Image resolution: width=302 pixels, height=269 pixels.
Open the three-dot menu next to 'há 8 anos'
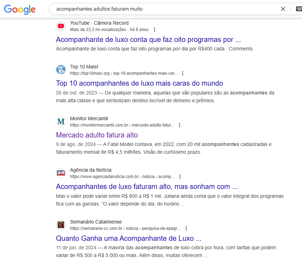coord(155,30)
